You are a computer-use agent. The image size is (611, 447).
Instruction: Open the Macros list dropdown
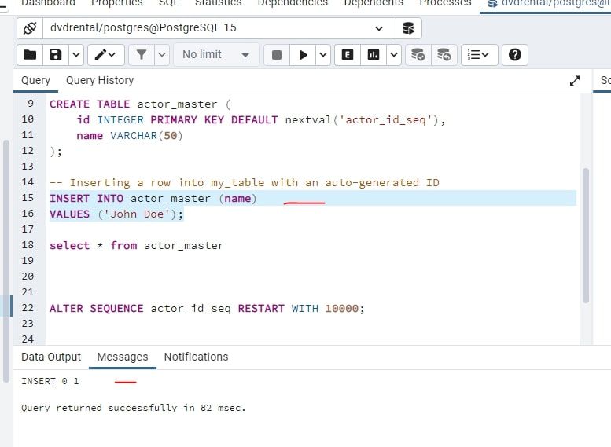pos(480,54)
